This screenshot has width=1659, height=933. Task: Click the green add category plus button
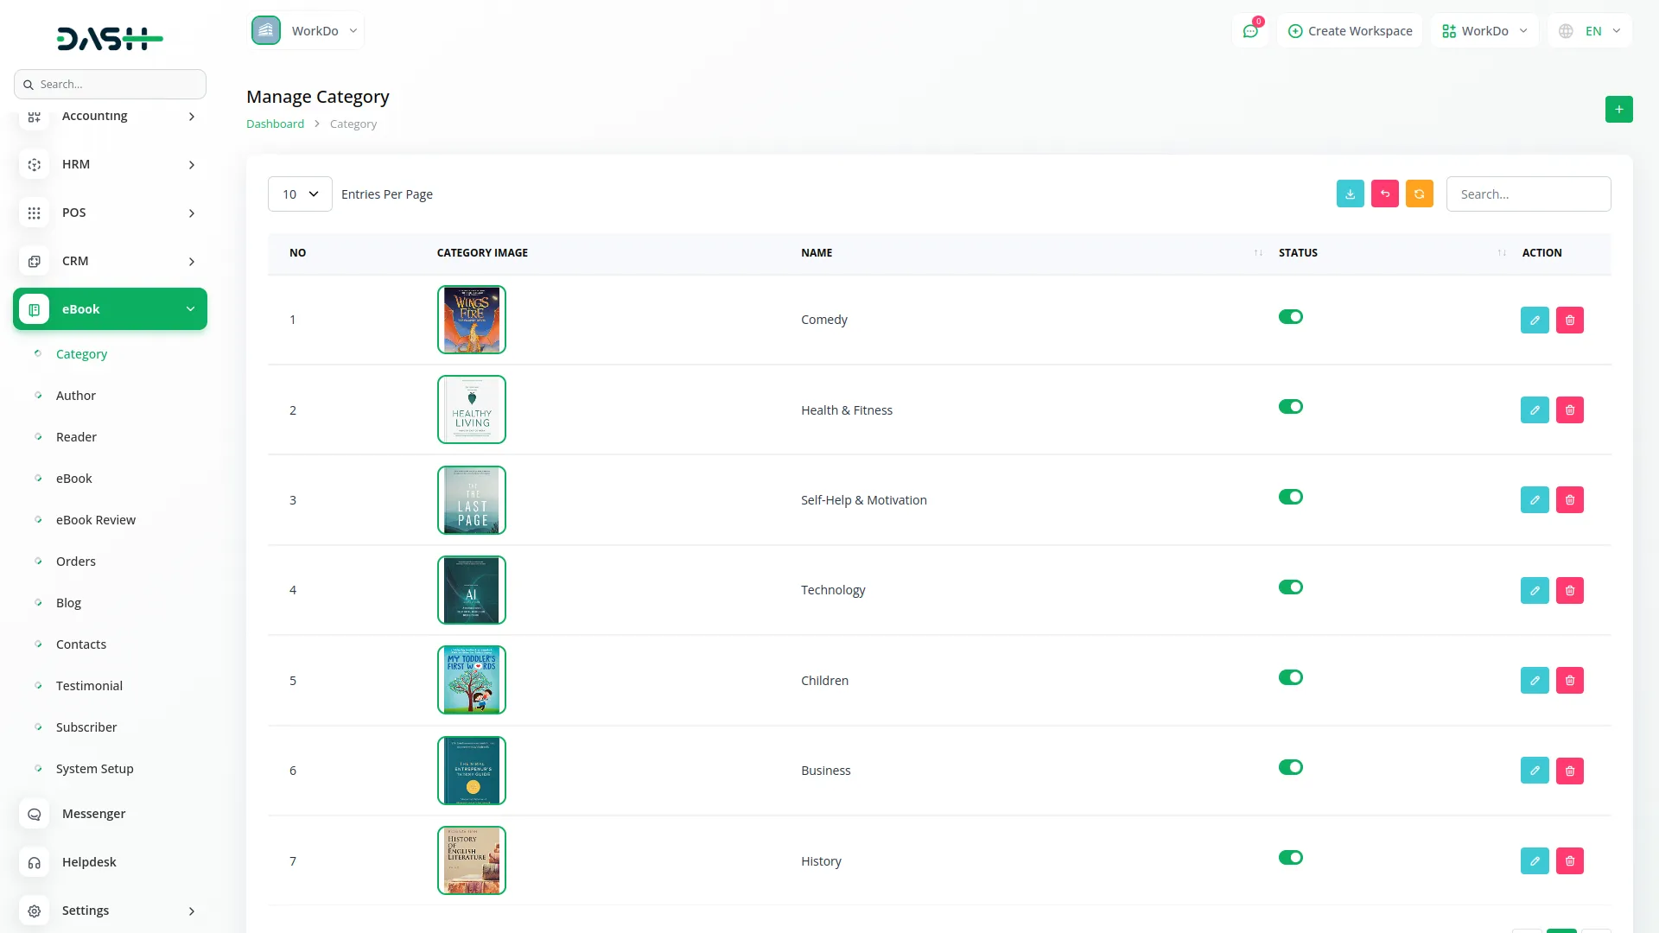pyautogui.click(x=1618, y=110)
